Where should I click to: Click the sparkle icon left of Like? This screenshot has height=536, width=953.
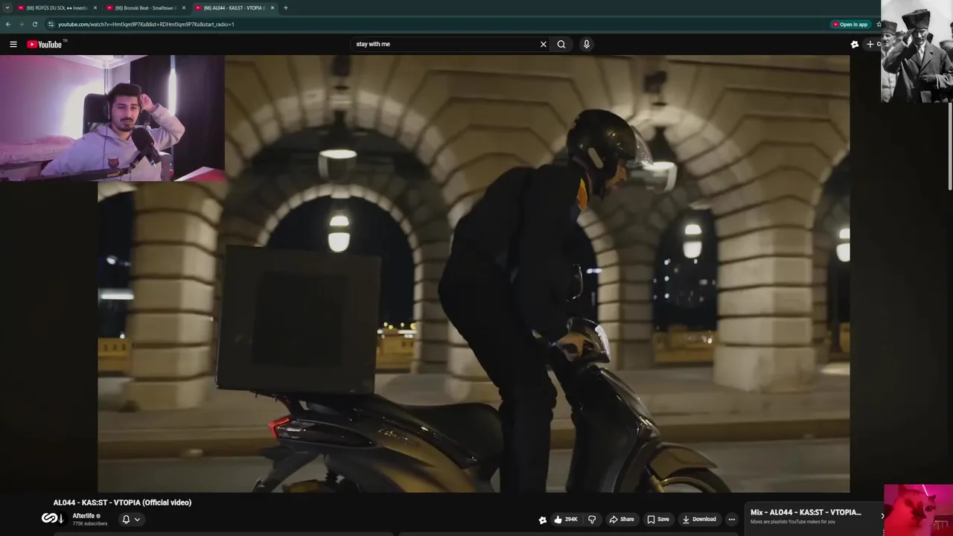coord(543,520)
